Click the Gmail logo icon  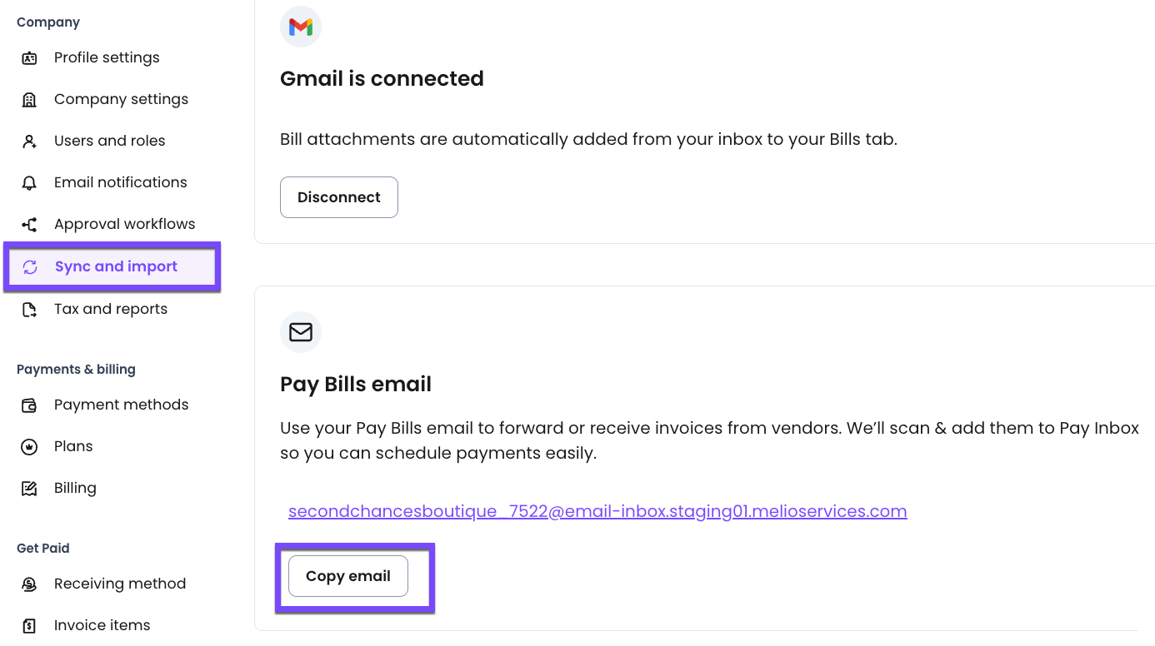point(301,27)
